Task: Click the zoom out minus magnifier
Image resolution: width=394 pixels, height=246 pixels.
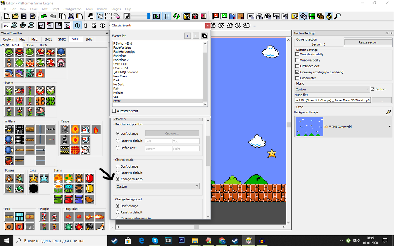Action: click(x=31, y=26)
